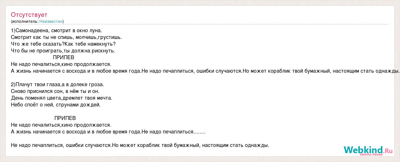Click line День поменял цвета
Image resolution: width=400 pixels, height=162 pixels.
pyautogui.click(x=62, y=98)
